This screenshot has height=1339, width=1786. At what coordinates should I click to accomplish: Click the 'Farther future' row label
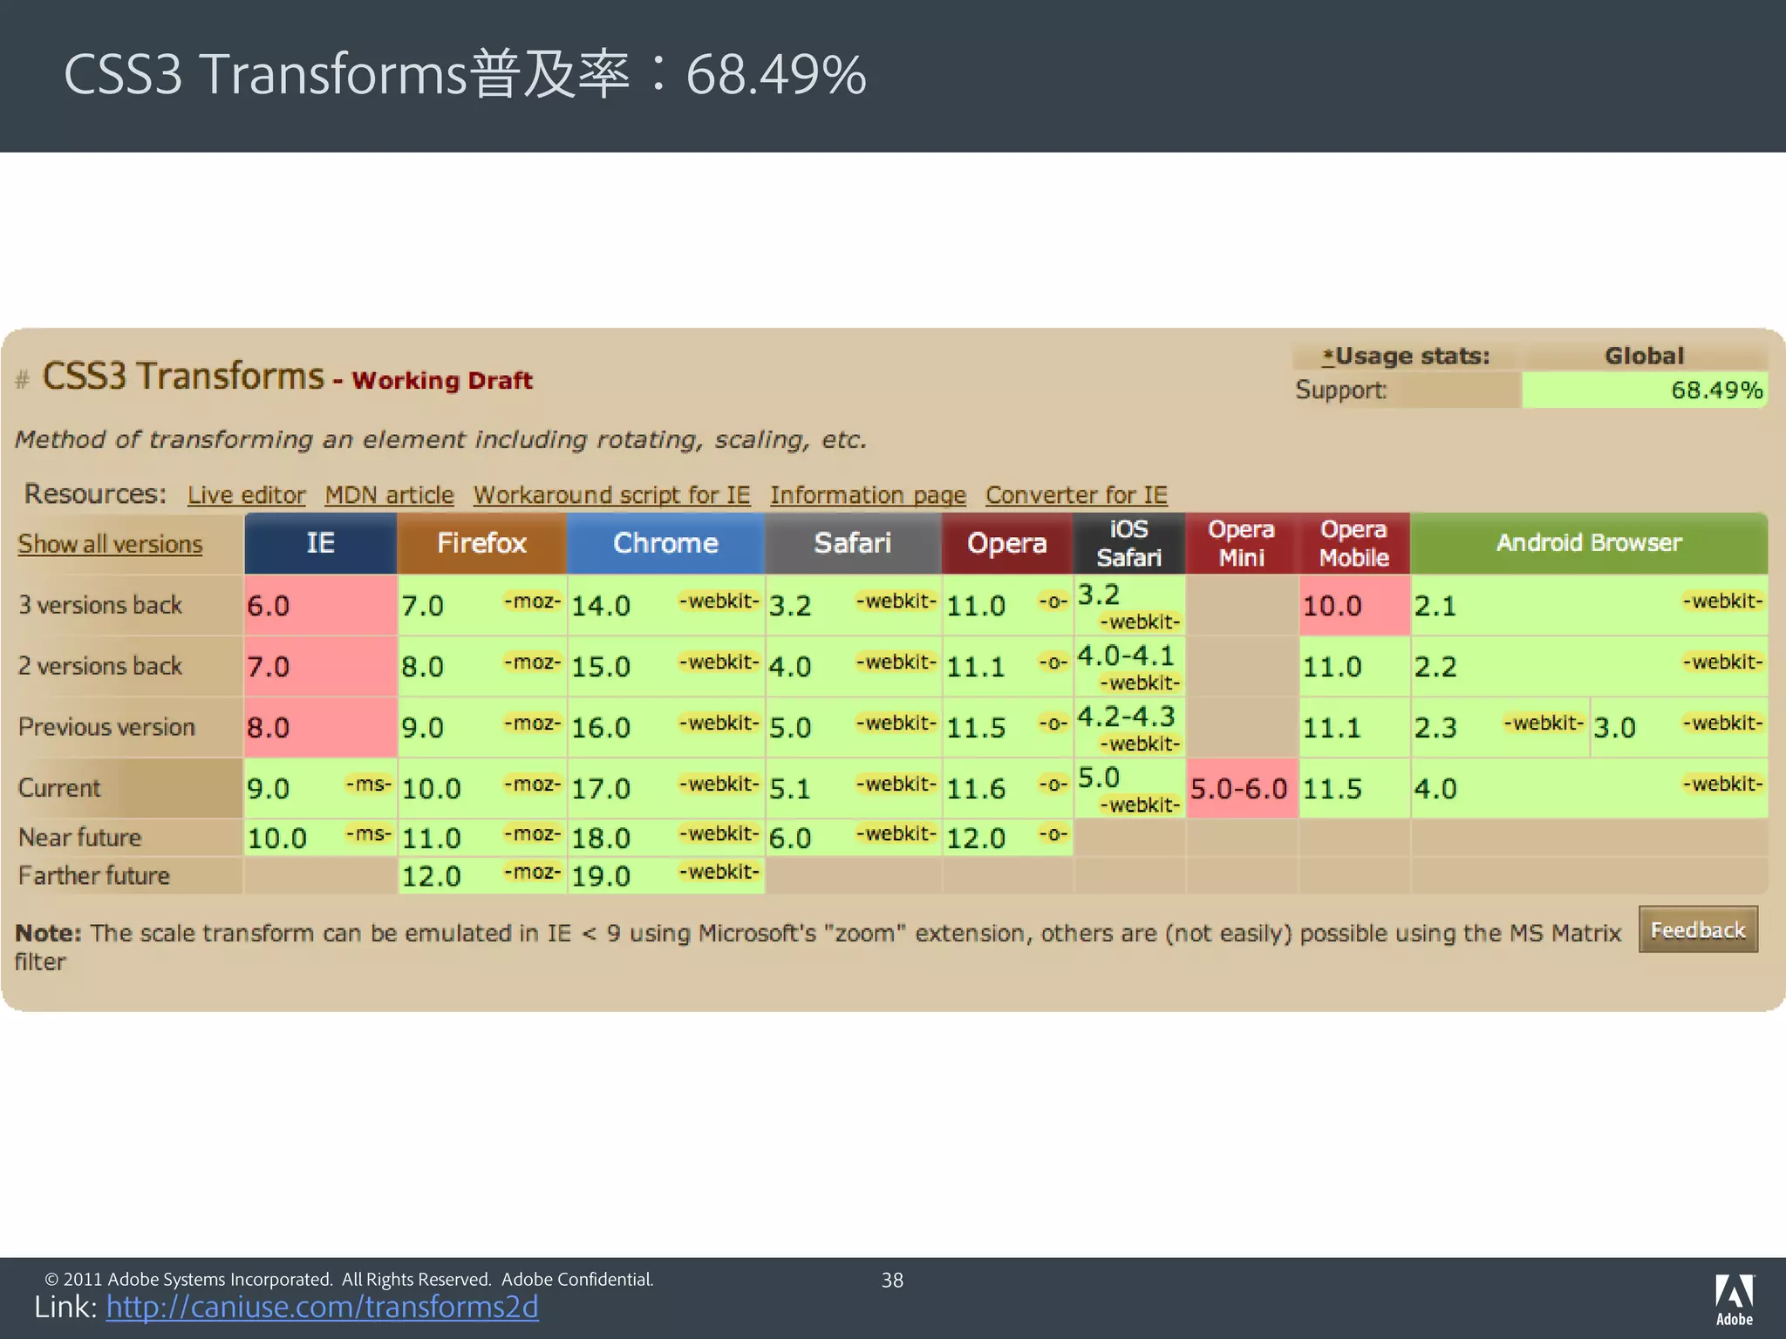pyautogui.click(x=94, y=875)
